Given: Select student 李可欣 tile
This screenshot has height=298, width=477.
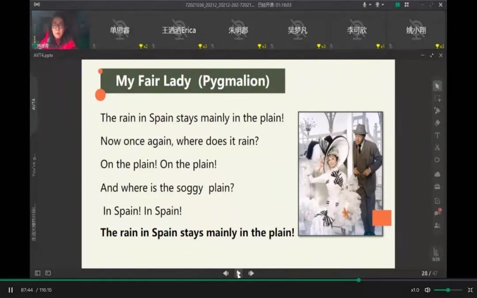Looking at the screenshot, I should pyautogui.click(x=357, y=30).
